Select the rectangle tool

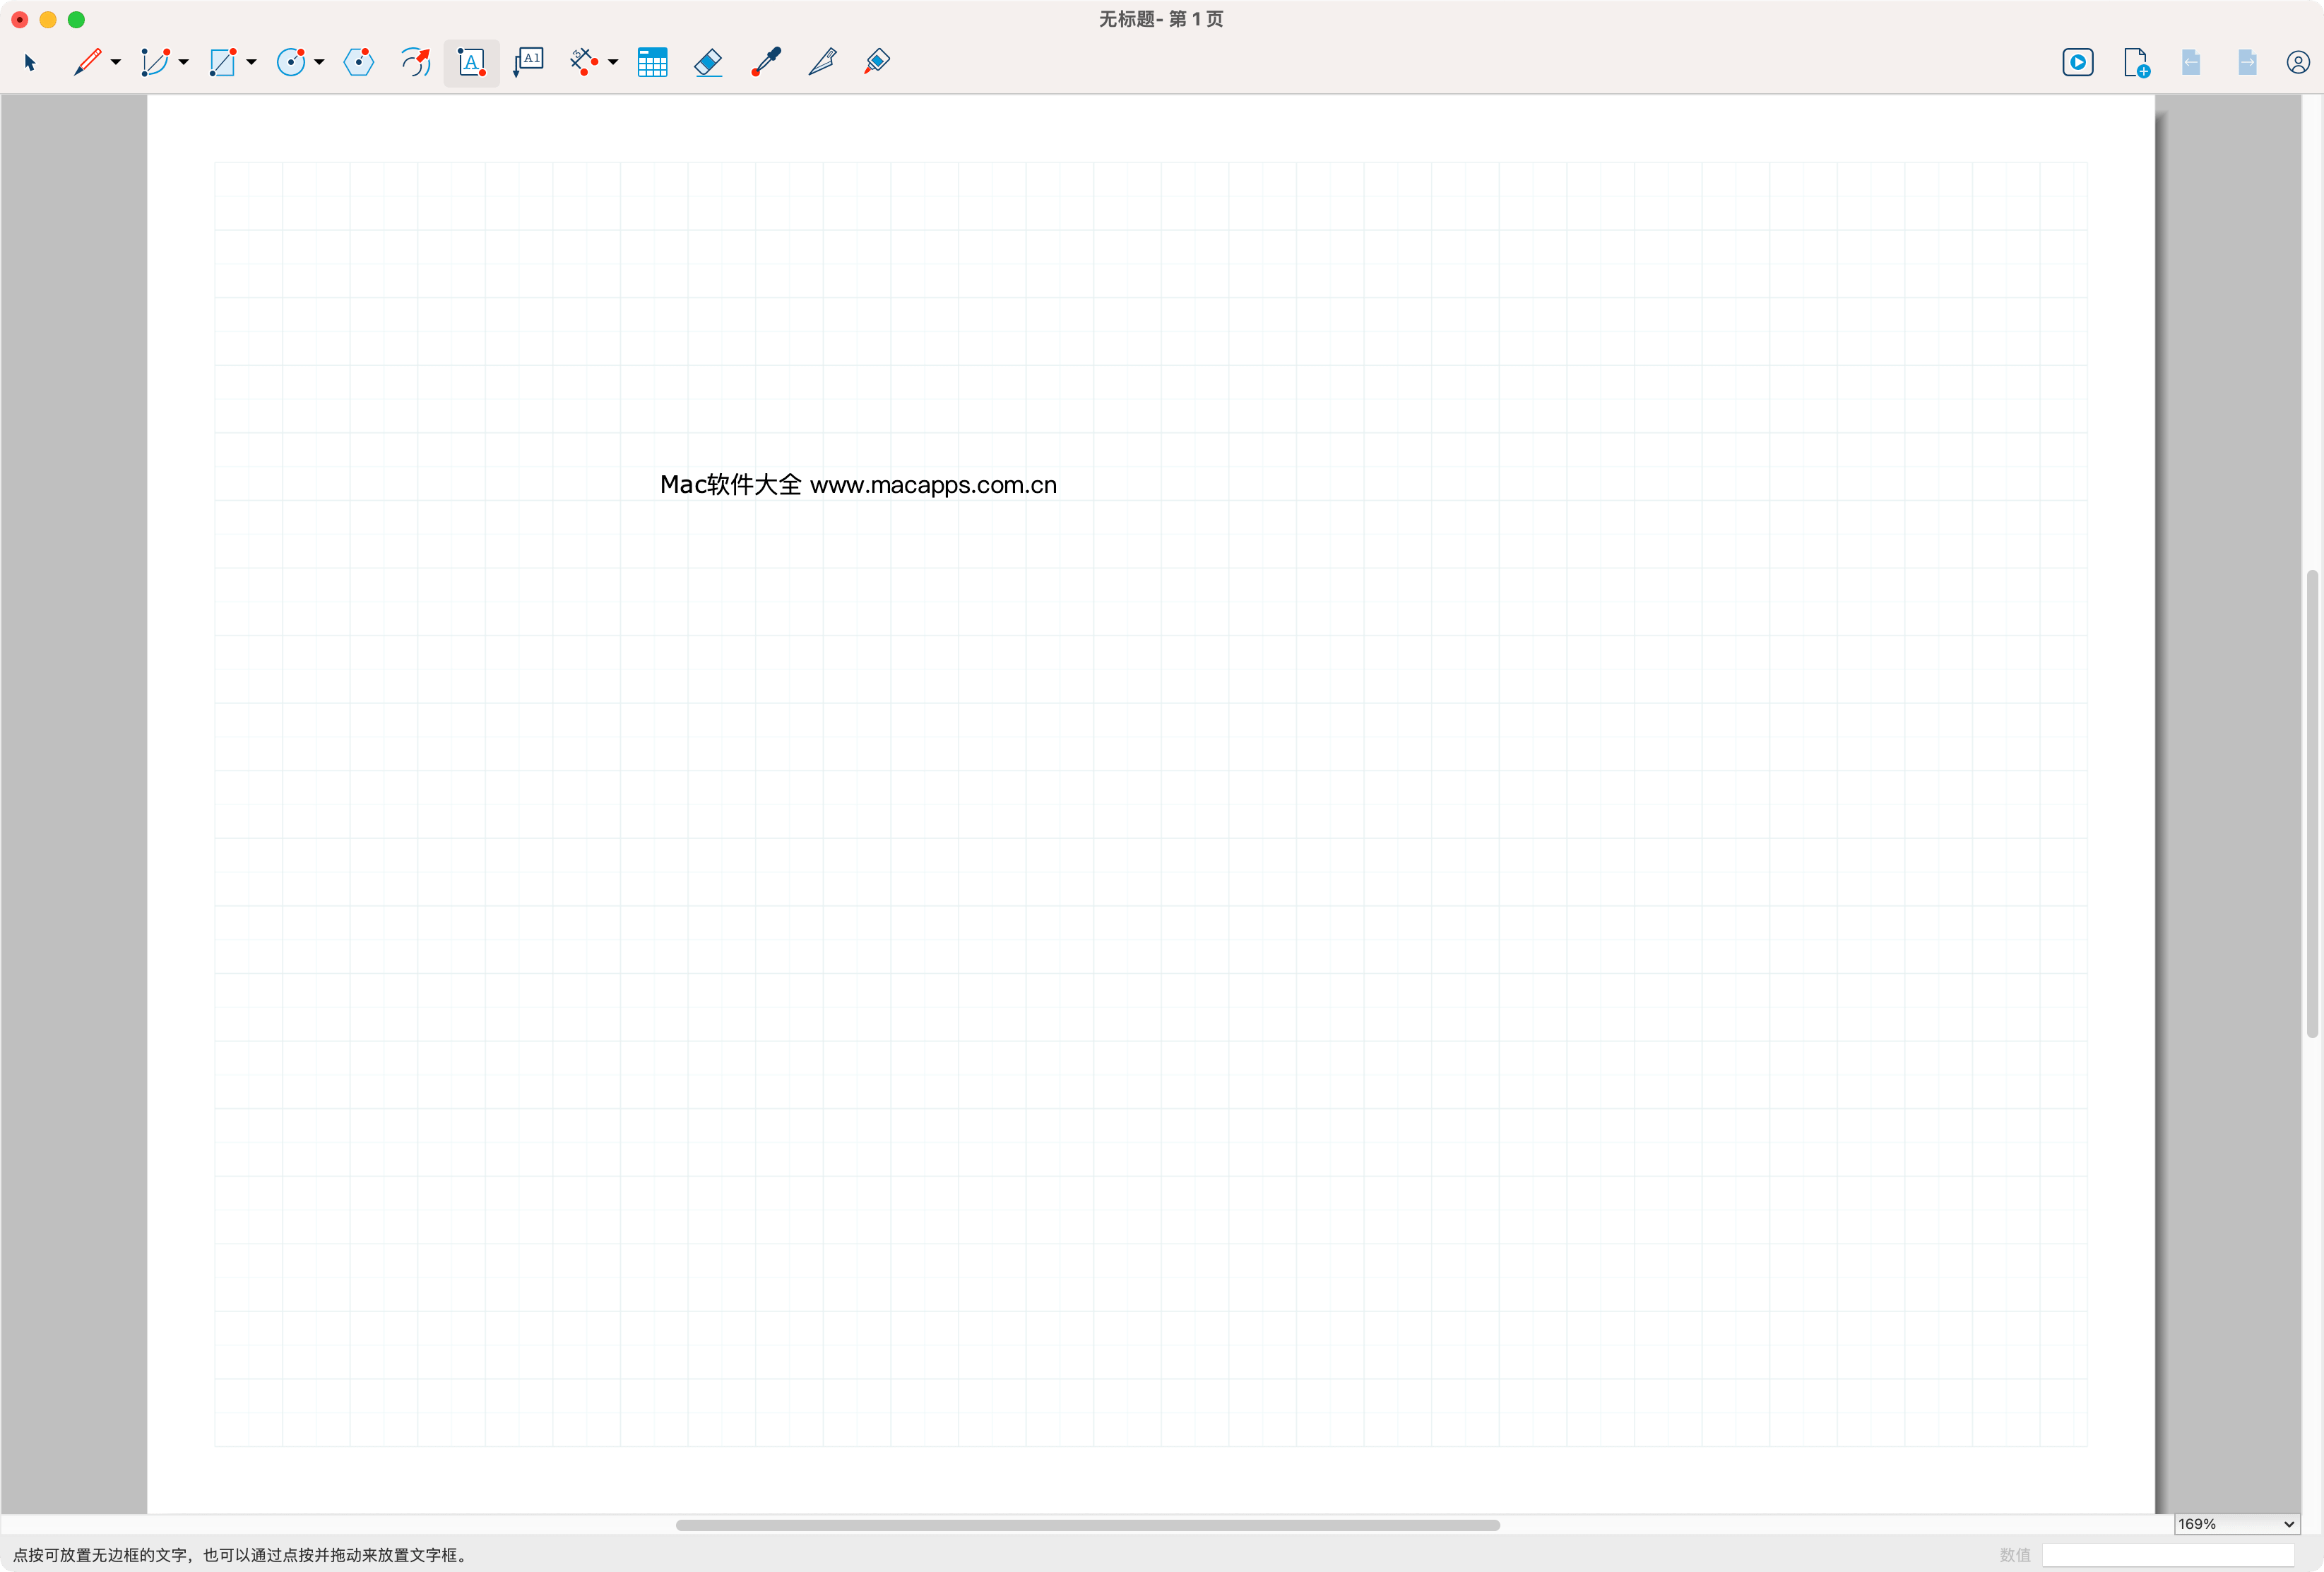click(x=224, y=62)
